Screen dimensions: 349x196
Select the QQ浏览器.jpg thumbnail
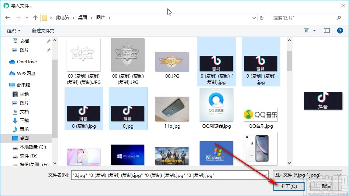[216, 105]
